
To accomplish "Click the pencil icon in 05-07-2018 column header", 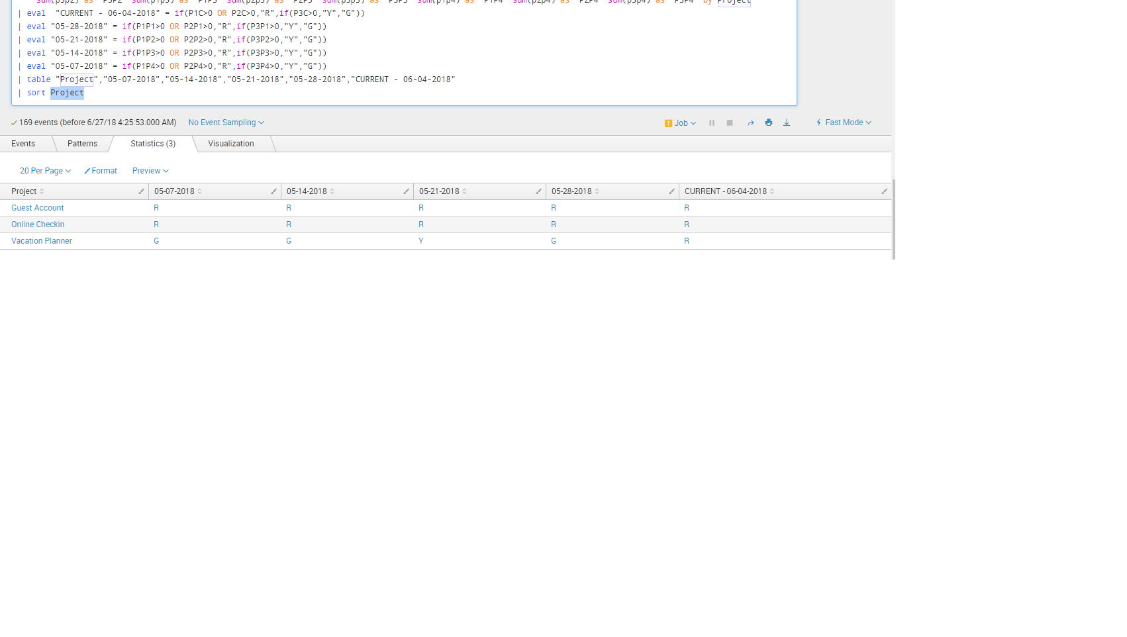I will pos(273,191).
